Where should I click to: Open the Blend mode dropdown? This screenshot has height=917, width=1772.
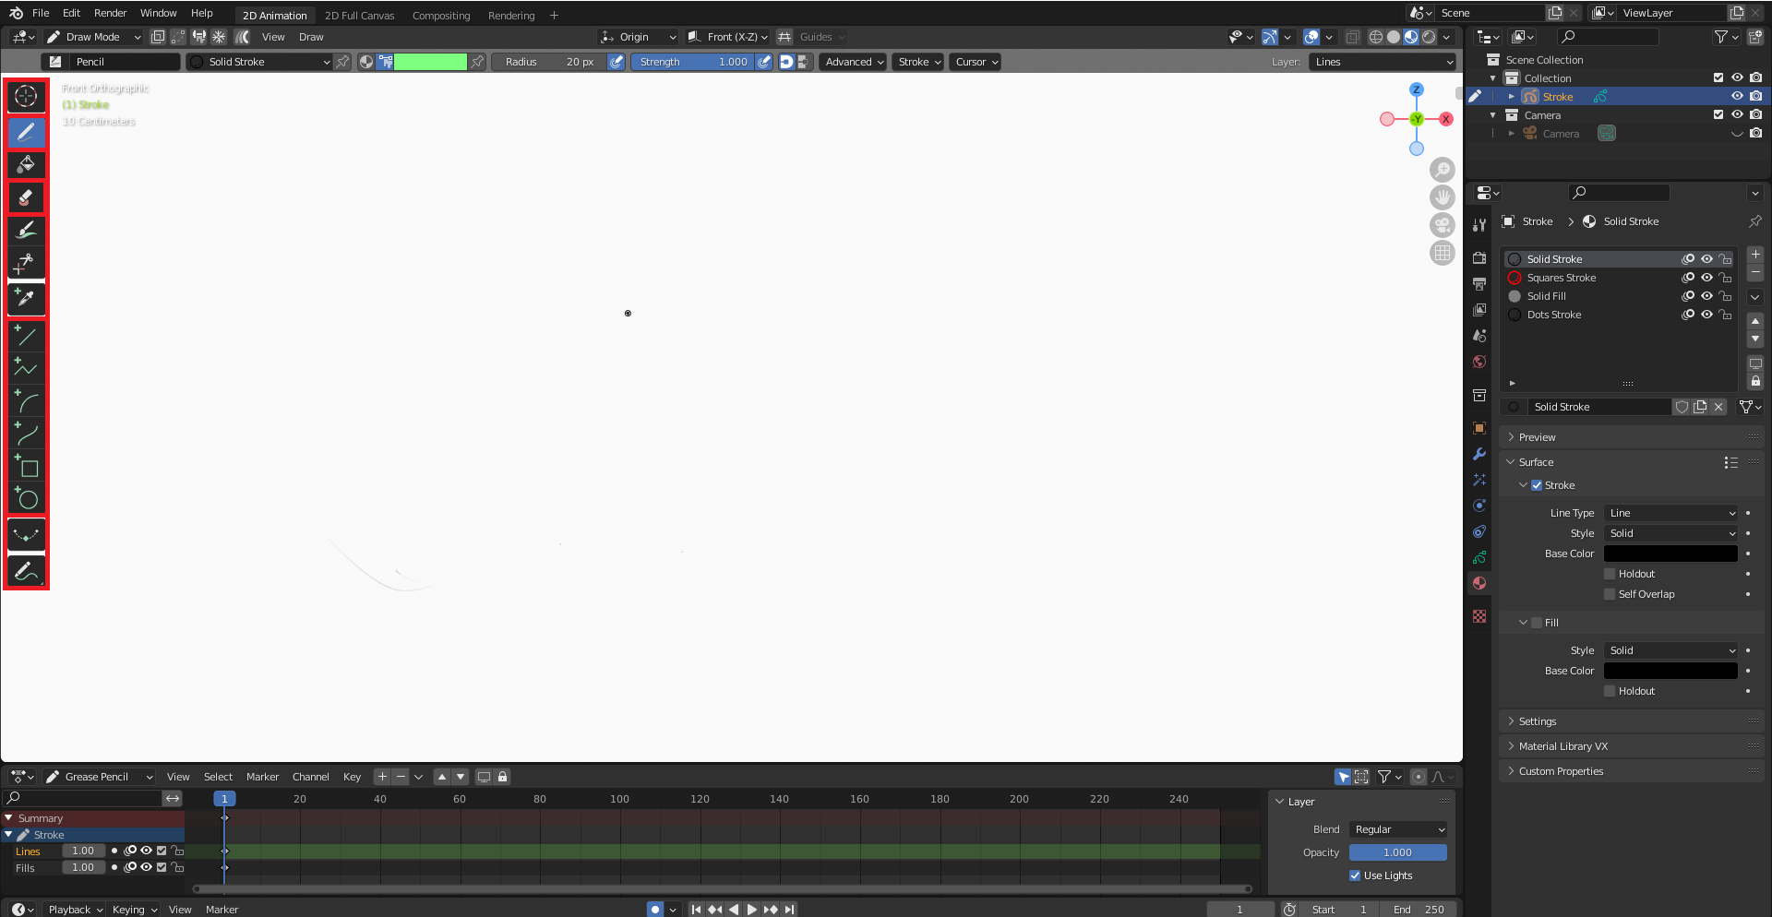click(x=1397, y=828)
